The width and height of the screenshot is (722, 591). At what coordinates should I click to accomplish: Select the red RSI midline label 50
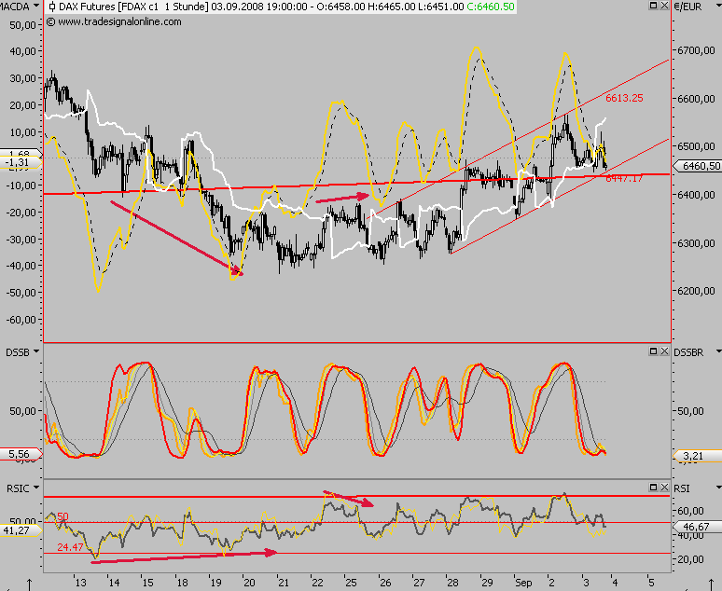(62, 516)
